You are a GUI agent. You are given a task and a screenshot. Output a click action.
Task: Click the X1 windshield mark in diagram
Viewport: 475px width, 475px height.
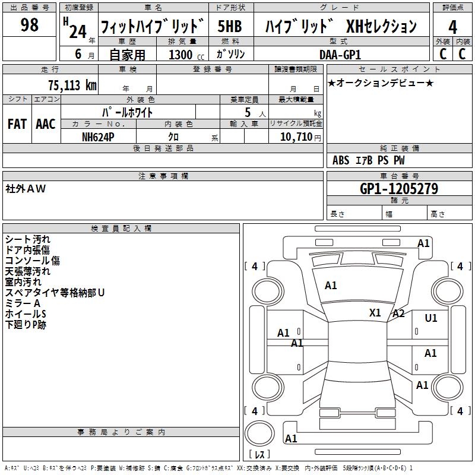click(x=375, y=313)
